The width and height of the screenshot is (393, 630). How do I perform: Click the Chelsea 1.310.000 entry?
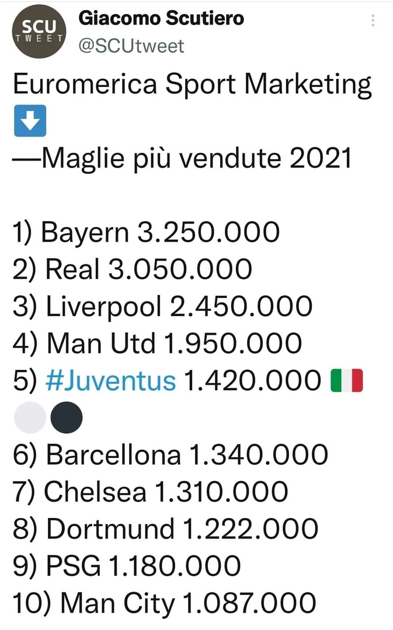[150, 492]
